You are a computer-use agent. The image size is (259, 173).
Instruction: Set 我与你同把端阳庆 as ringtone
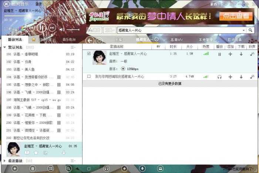252,77
